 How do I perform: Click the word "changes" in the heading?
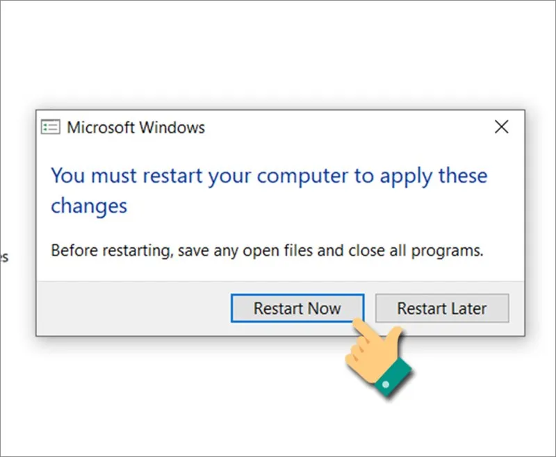point(89,206)
